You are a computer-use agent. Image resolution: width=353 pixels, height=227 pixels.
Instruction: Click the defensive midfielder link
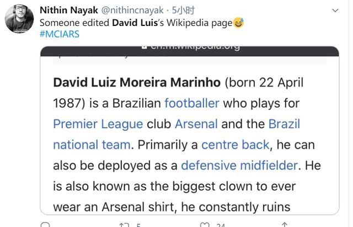pos(239,165)
